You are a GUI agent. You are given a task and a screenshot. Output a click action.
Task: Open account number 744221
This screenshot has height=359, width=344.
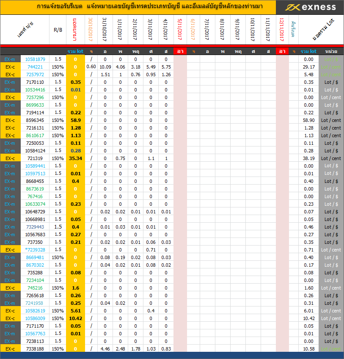click(35, 67)
